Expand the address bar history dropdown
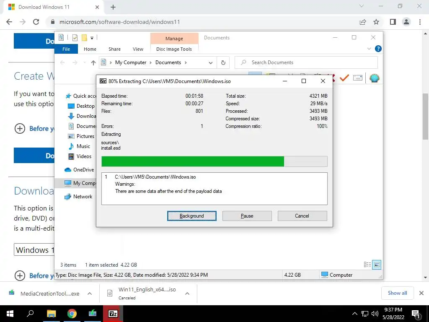Viewport: 429px width, 322px height. (x=210, y=63)
